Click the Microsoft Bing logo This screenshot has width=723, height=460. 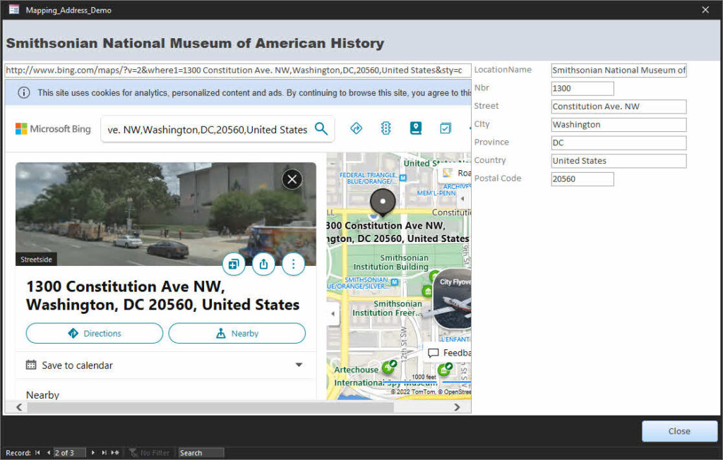click(x=53, y=129)
